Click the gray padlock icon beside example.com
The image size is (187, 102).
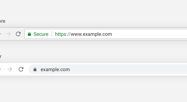[x=35, y=69]
